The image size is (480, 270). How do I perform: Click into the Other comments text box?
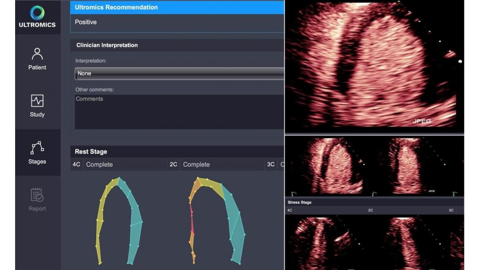[179, 112]
